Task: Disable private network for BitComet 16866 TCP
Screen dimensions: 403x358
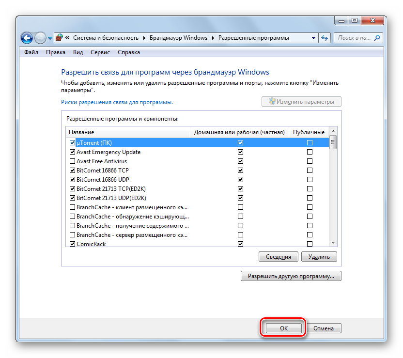Action: click(x=240, y=171)
